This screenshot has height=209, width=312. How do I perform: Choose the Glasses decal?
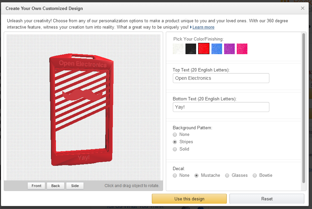tap(227, 175)
